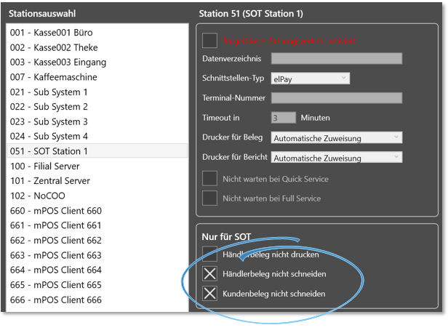Viewport: 448px width, 333px height.
Task: Select station 001 - Kasse001 Büro
Action: click(97, 32)
